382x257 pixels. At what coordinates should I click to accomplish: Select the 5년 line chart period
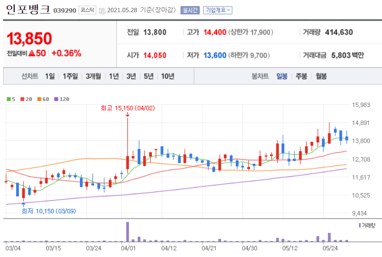pyautogui.click(x=149, y=76)
